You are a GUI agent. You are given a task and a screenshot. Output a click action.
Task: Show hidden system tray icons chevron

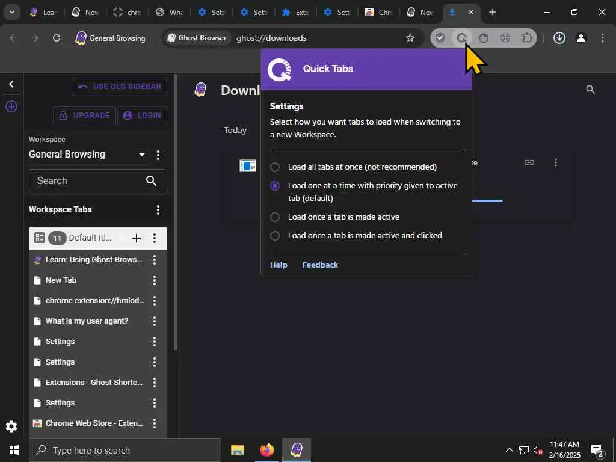click(509, 450)
